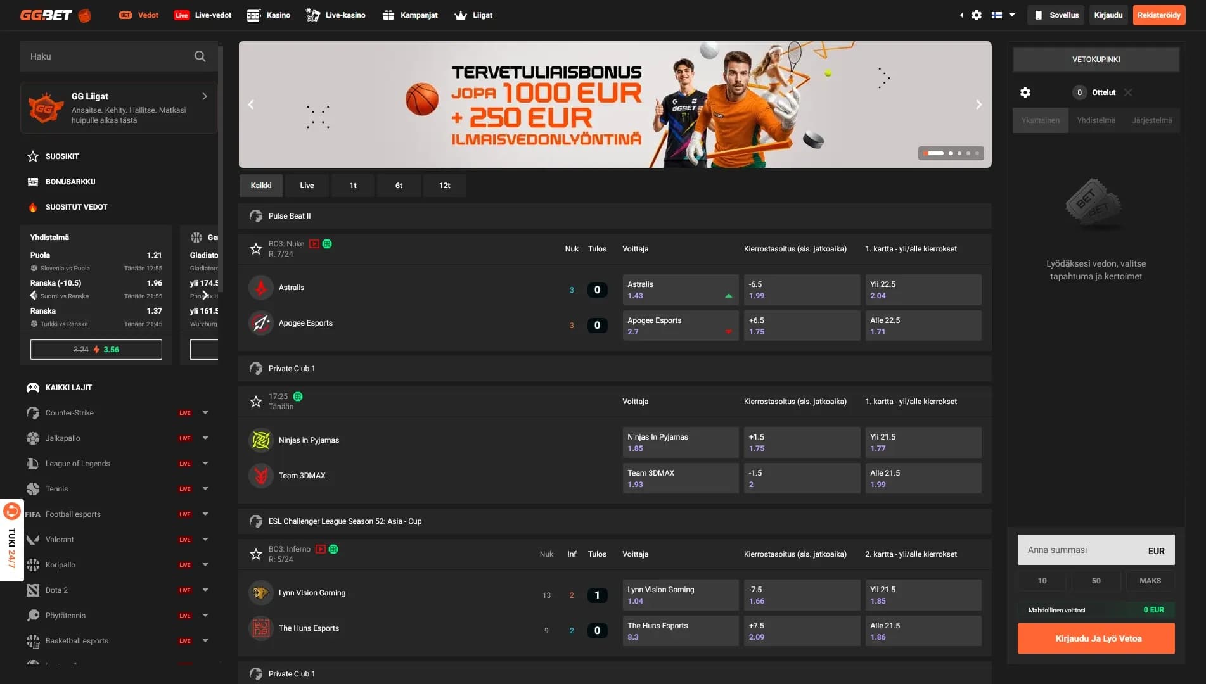Switch bet slip to Järjestelmä tab
1206x684 pixels.
tap(1152, 120)
